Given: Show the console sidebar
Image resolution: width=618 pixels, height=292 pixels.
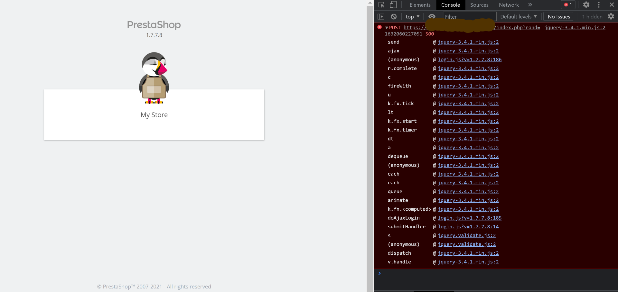Looking at the screenshot, I should pos(381,17).
